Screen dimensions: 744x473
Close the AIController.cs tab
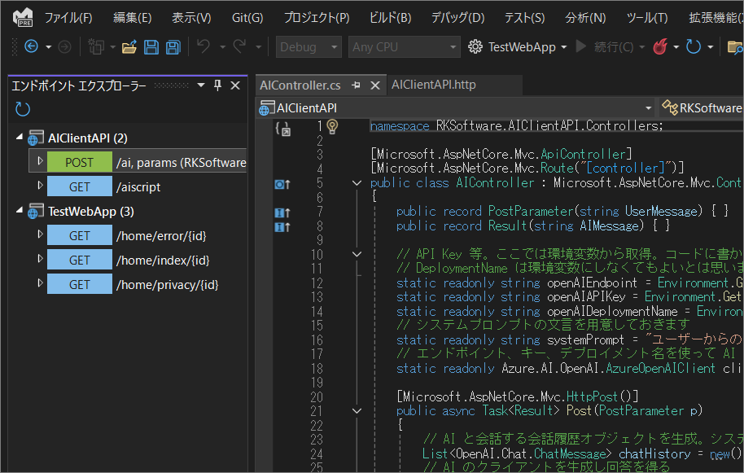tap(374, 85)
